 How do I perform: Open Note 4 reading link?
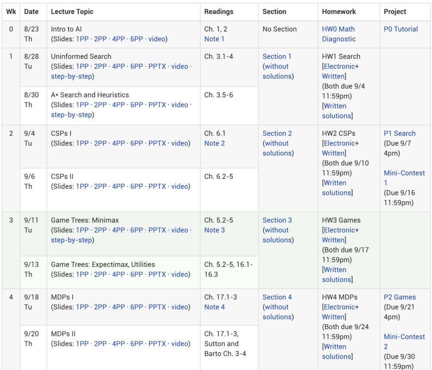(x=214, y=307)
